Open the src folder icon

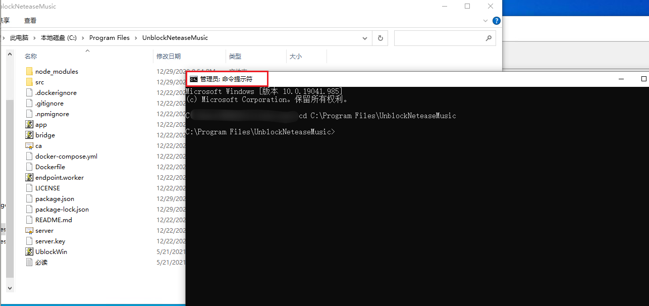pyautogui.click(x=29, y=82)
